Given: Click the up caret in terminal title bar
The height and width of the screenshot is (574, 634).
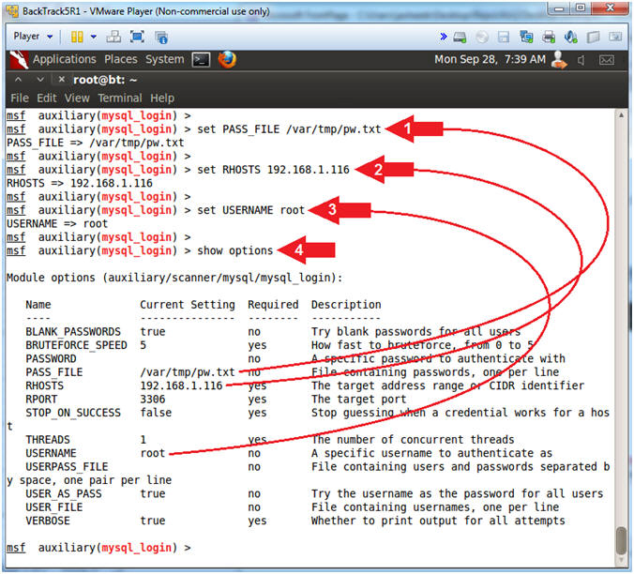Looking at the screenshot, I should pos(18,80).
